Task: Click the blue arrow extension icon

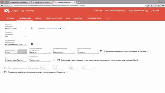Action: pyautogui.click(x=152, y=6)
